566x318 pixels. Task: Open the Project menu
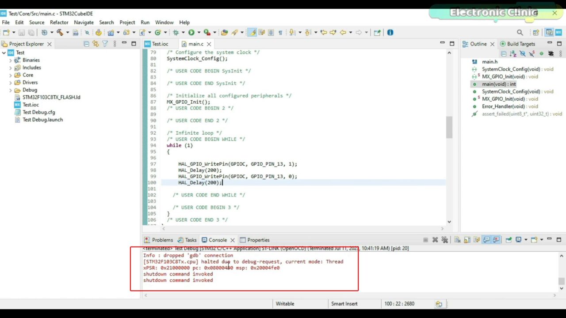(x=127, y=22)
